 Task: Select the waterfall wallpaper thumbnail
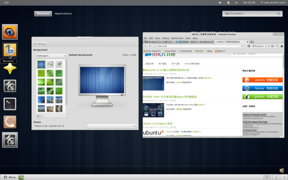(x=59, y=108)
